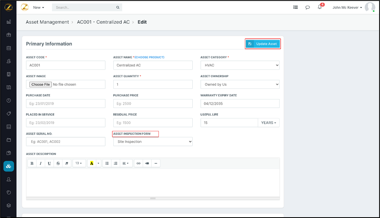
Task: Click the Purchase Price input field
Action: tap(153, 104)
